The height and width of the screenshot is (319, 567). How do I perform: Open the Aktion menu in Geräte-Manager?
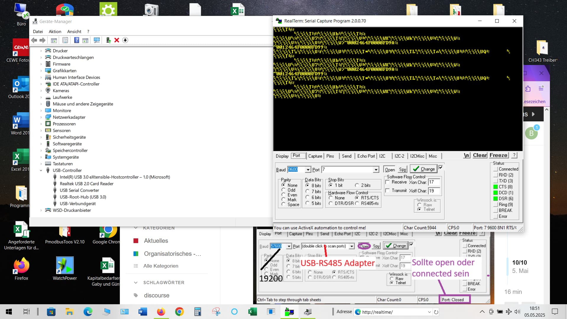[55, 32]
